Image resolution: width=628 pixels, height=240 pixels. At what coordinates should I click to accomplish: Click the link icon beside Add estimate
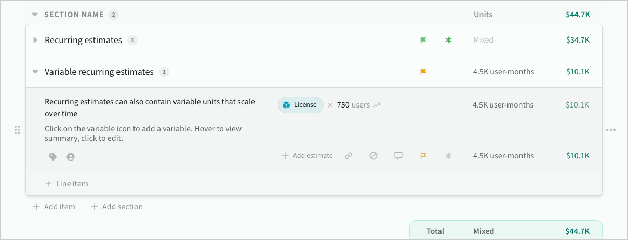(349, 156)
